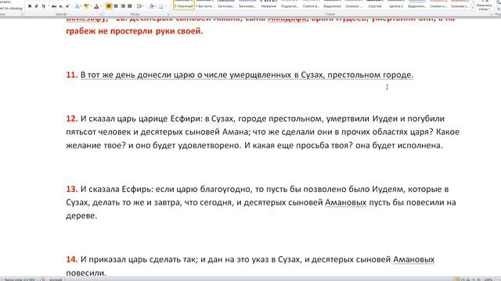
Task: Open borders dropdown arrow
Action: [165, 6]
